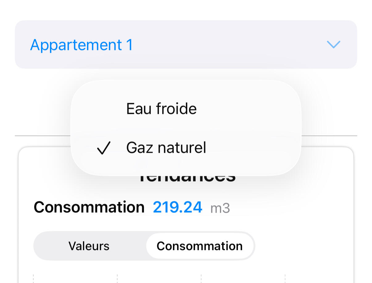Click the horizontal divider left of the popup

click(x=43, y=135)
